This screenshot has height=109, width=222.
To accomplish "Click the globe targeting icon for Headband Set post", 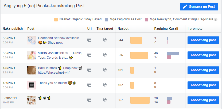I will click(x=105, y=40).
